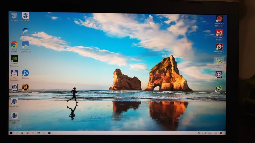Launch MSI Afterburner shortcut
255x143 pixels.
click(x=219, y=91)
